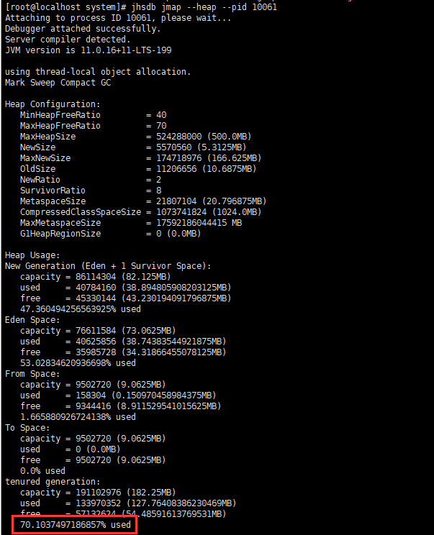Click the Eden Space heading

32,320
